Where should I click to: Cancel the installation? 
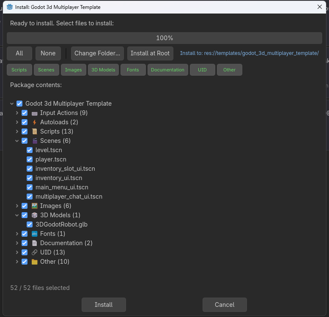pos(225,305)
